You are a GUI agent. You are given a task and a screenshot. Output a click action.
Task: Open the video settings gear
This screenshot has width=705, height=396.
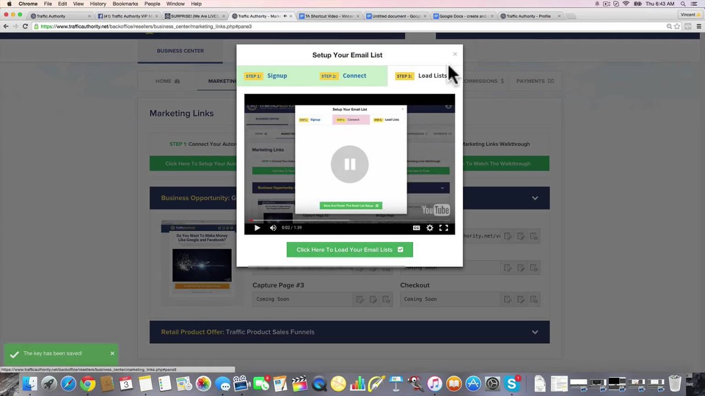pyautogui.click(x=430, y=228)
